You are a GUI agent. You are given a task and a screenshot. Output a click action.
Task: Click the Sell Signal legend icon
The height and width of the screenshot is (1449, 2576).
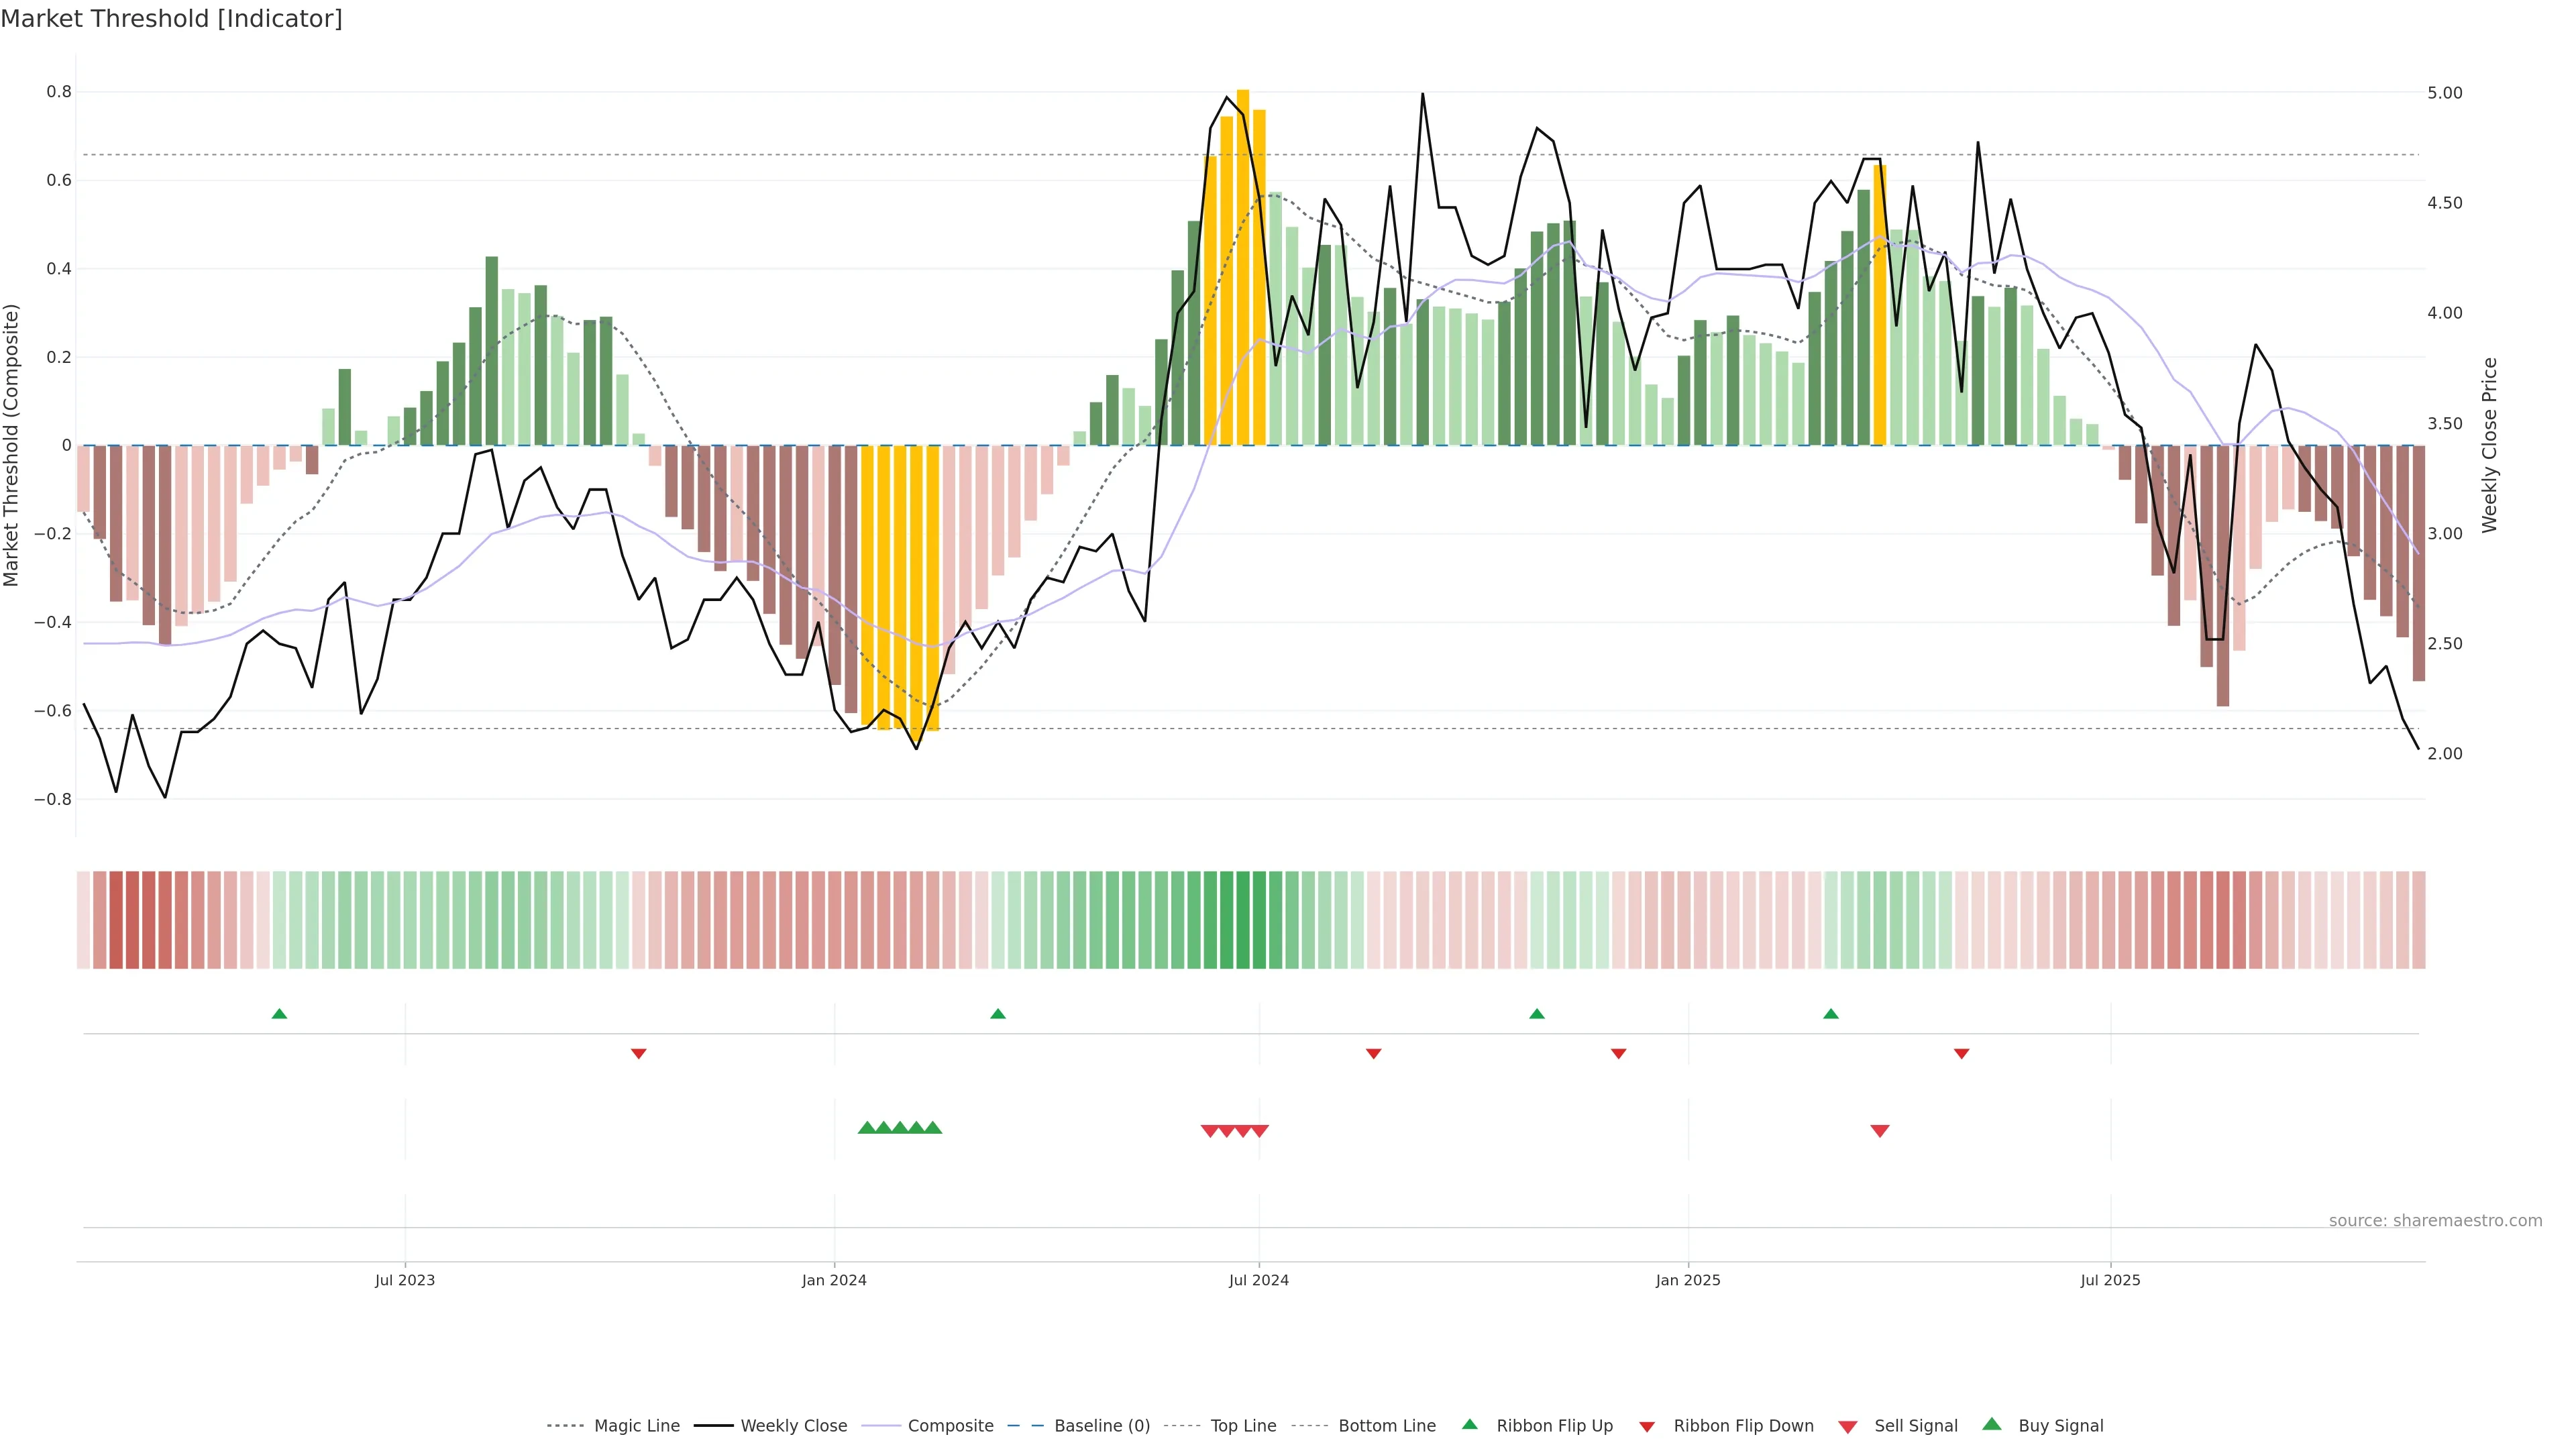tap(1848, 1427)
